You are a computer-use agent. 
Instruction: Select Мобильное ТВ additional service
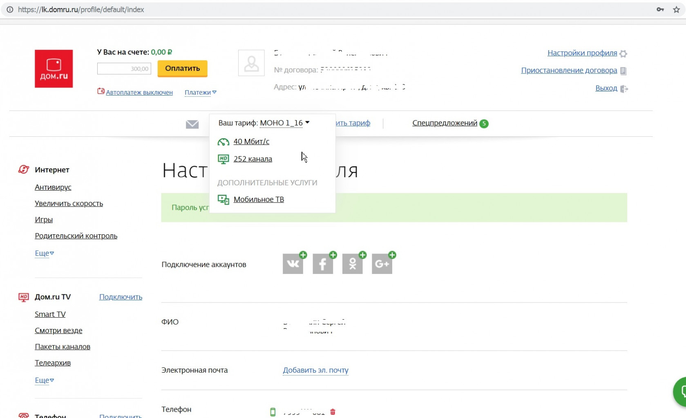tap(259, 199)
